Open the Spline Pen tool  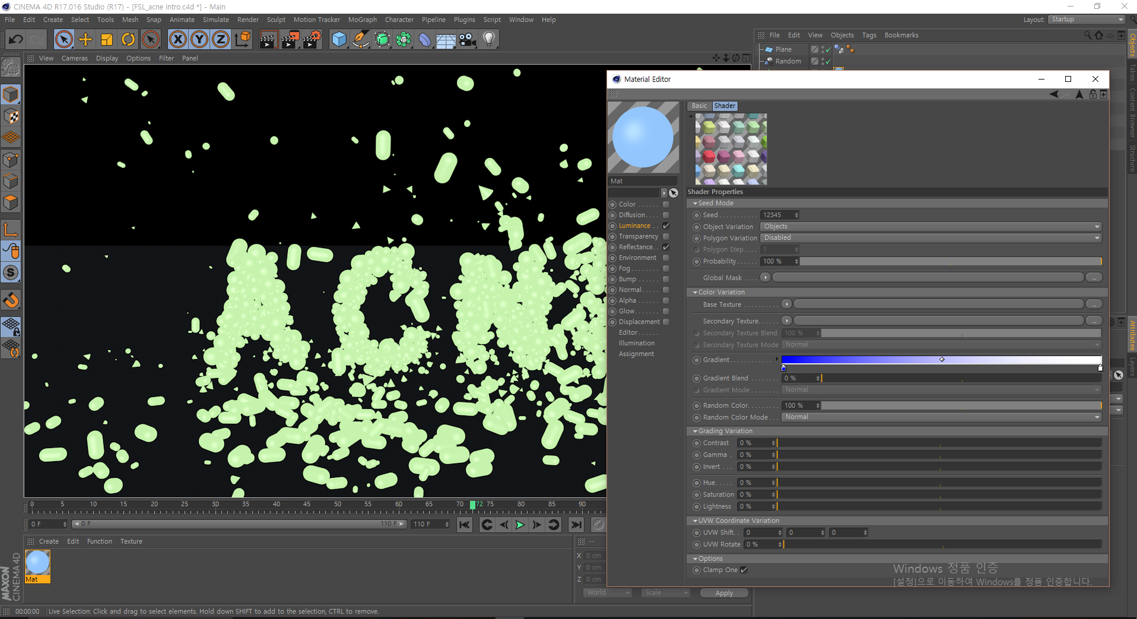tap(361, 40)
